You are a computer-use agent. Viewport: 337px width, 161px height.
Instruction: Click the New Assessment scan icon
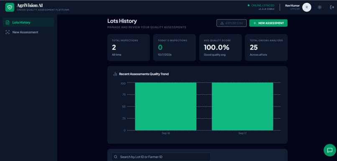8,32
